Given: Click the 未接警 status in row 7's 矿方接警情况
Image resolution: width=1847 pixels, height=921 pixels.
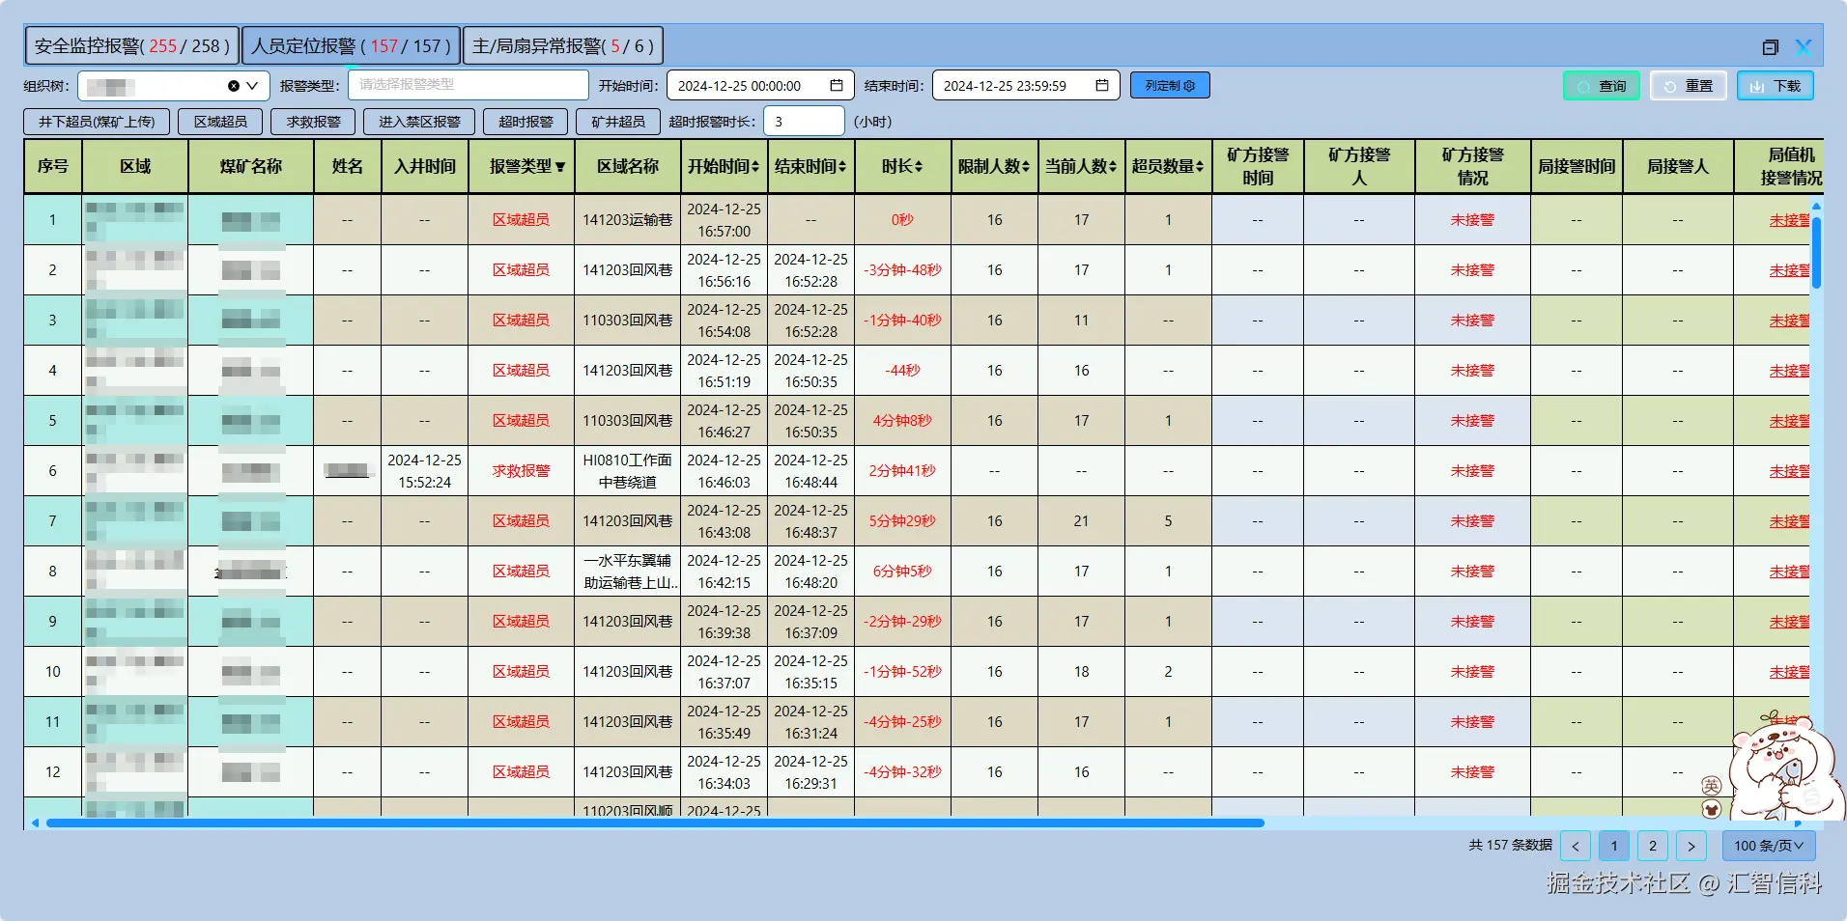Looking at the screenshot, I should coord(1472,521).
